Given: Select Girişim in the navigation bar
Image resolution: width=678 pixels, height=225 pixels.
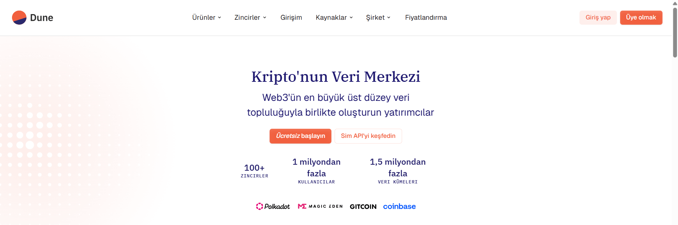Looking at the screenshot, I should tap(291, 17).
